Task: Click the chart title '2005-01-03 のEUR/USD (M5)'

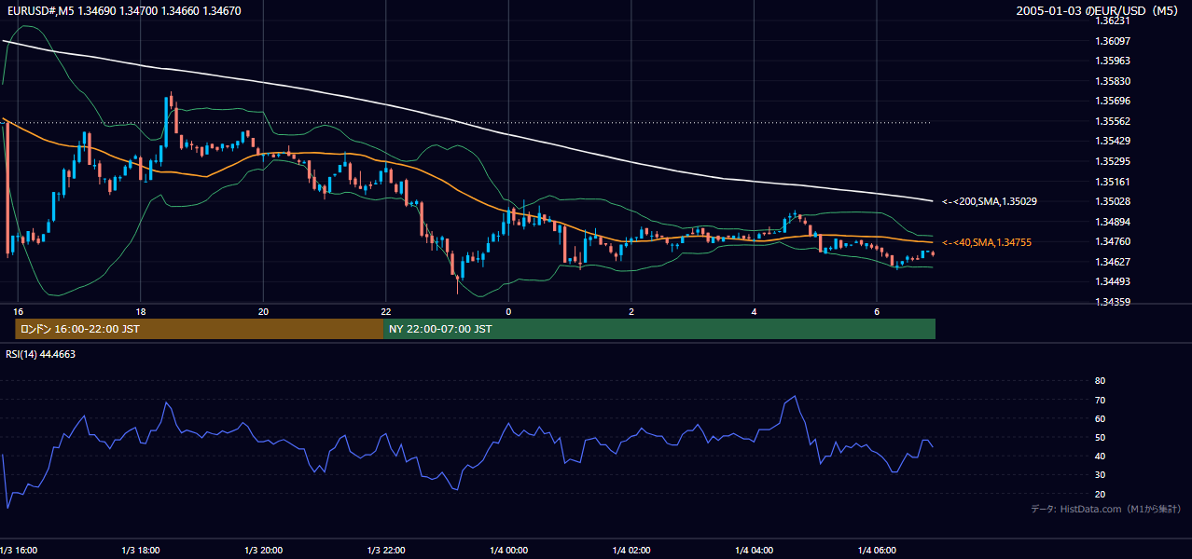Action: [1098, 11]
